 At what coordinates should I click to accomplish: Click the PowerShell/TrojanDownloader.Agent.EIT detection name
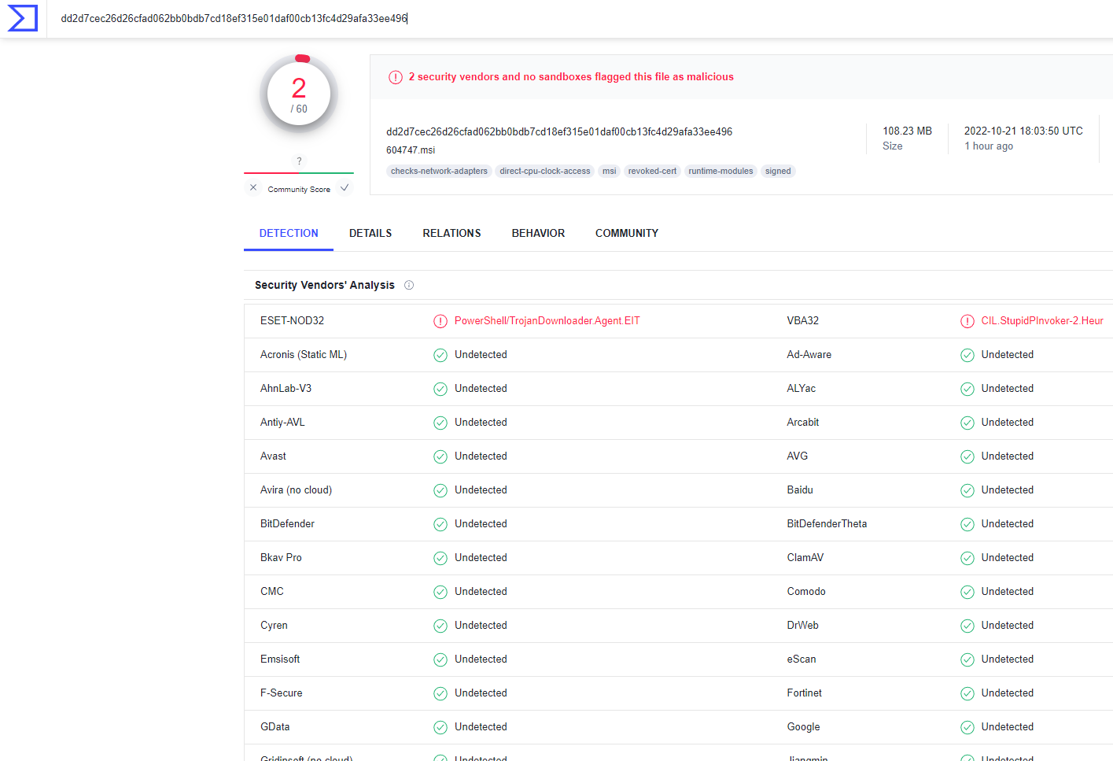pyautogui.click(x=547, y=320)
